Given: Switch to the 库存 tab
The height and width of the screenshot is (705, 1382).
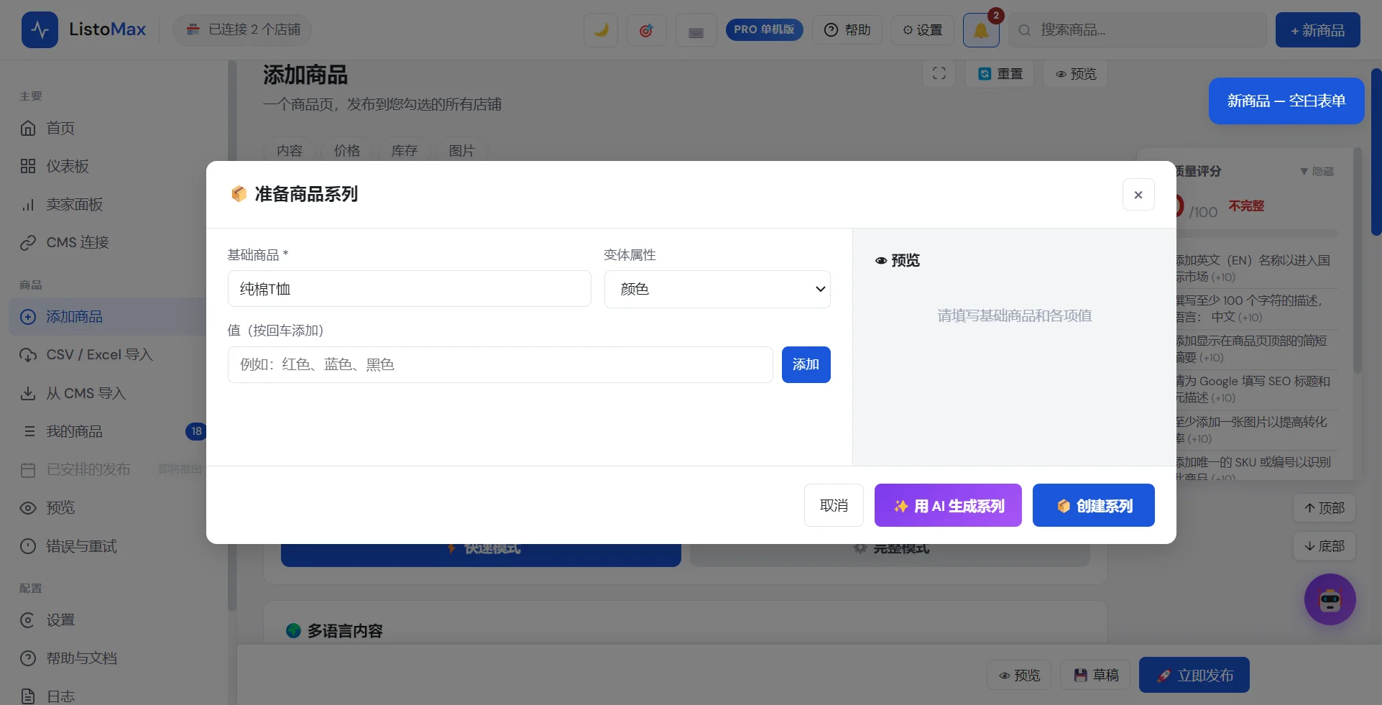Looking at the screenshot, I should click(405, 150).
